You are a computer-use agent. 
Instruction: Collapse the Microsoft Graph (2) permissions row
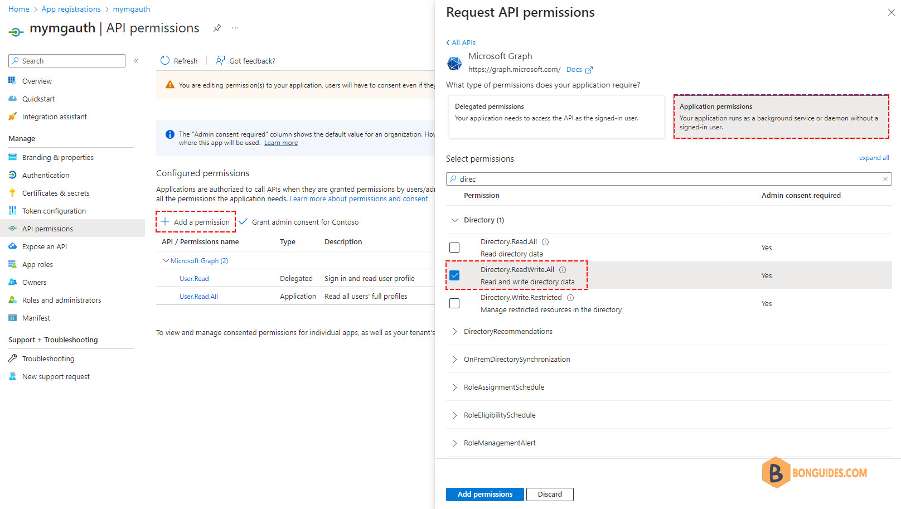(166, 260)
